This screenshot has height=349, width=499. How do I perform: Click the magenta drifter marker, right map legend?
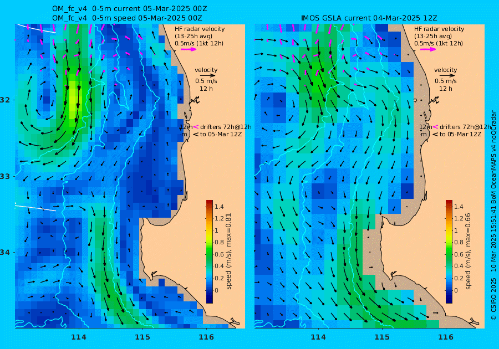point(436,127)
